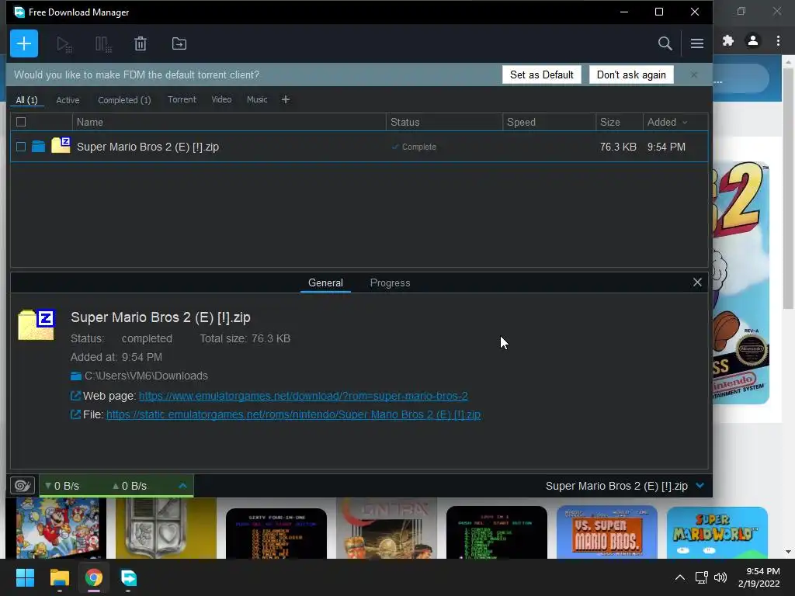Click the move to folder icon
The width and height of the screenshot is (795, 596).
(179, 44)
